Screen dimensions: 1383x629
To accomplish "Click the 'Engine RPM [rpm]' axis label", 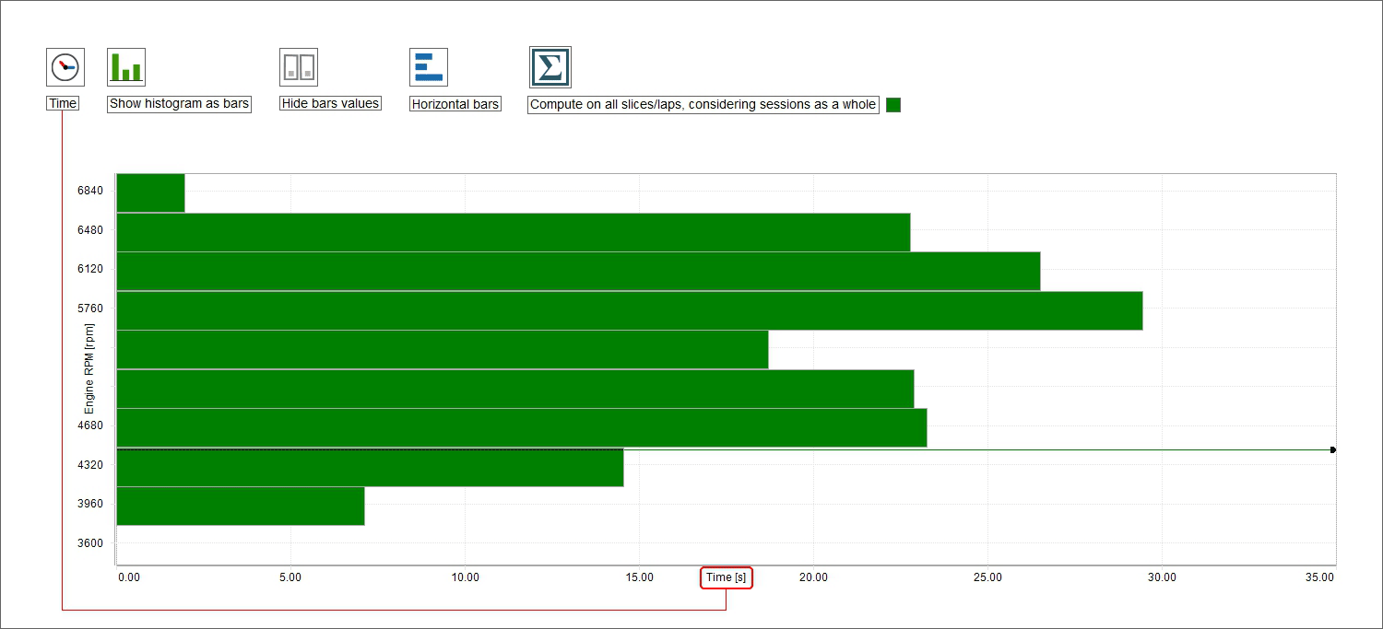I will [89, 367].
